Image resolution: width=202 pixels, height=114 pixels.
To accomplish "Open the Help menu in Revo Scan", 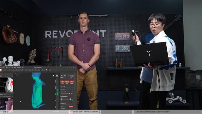I will 23,67.
